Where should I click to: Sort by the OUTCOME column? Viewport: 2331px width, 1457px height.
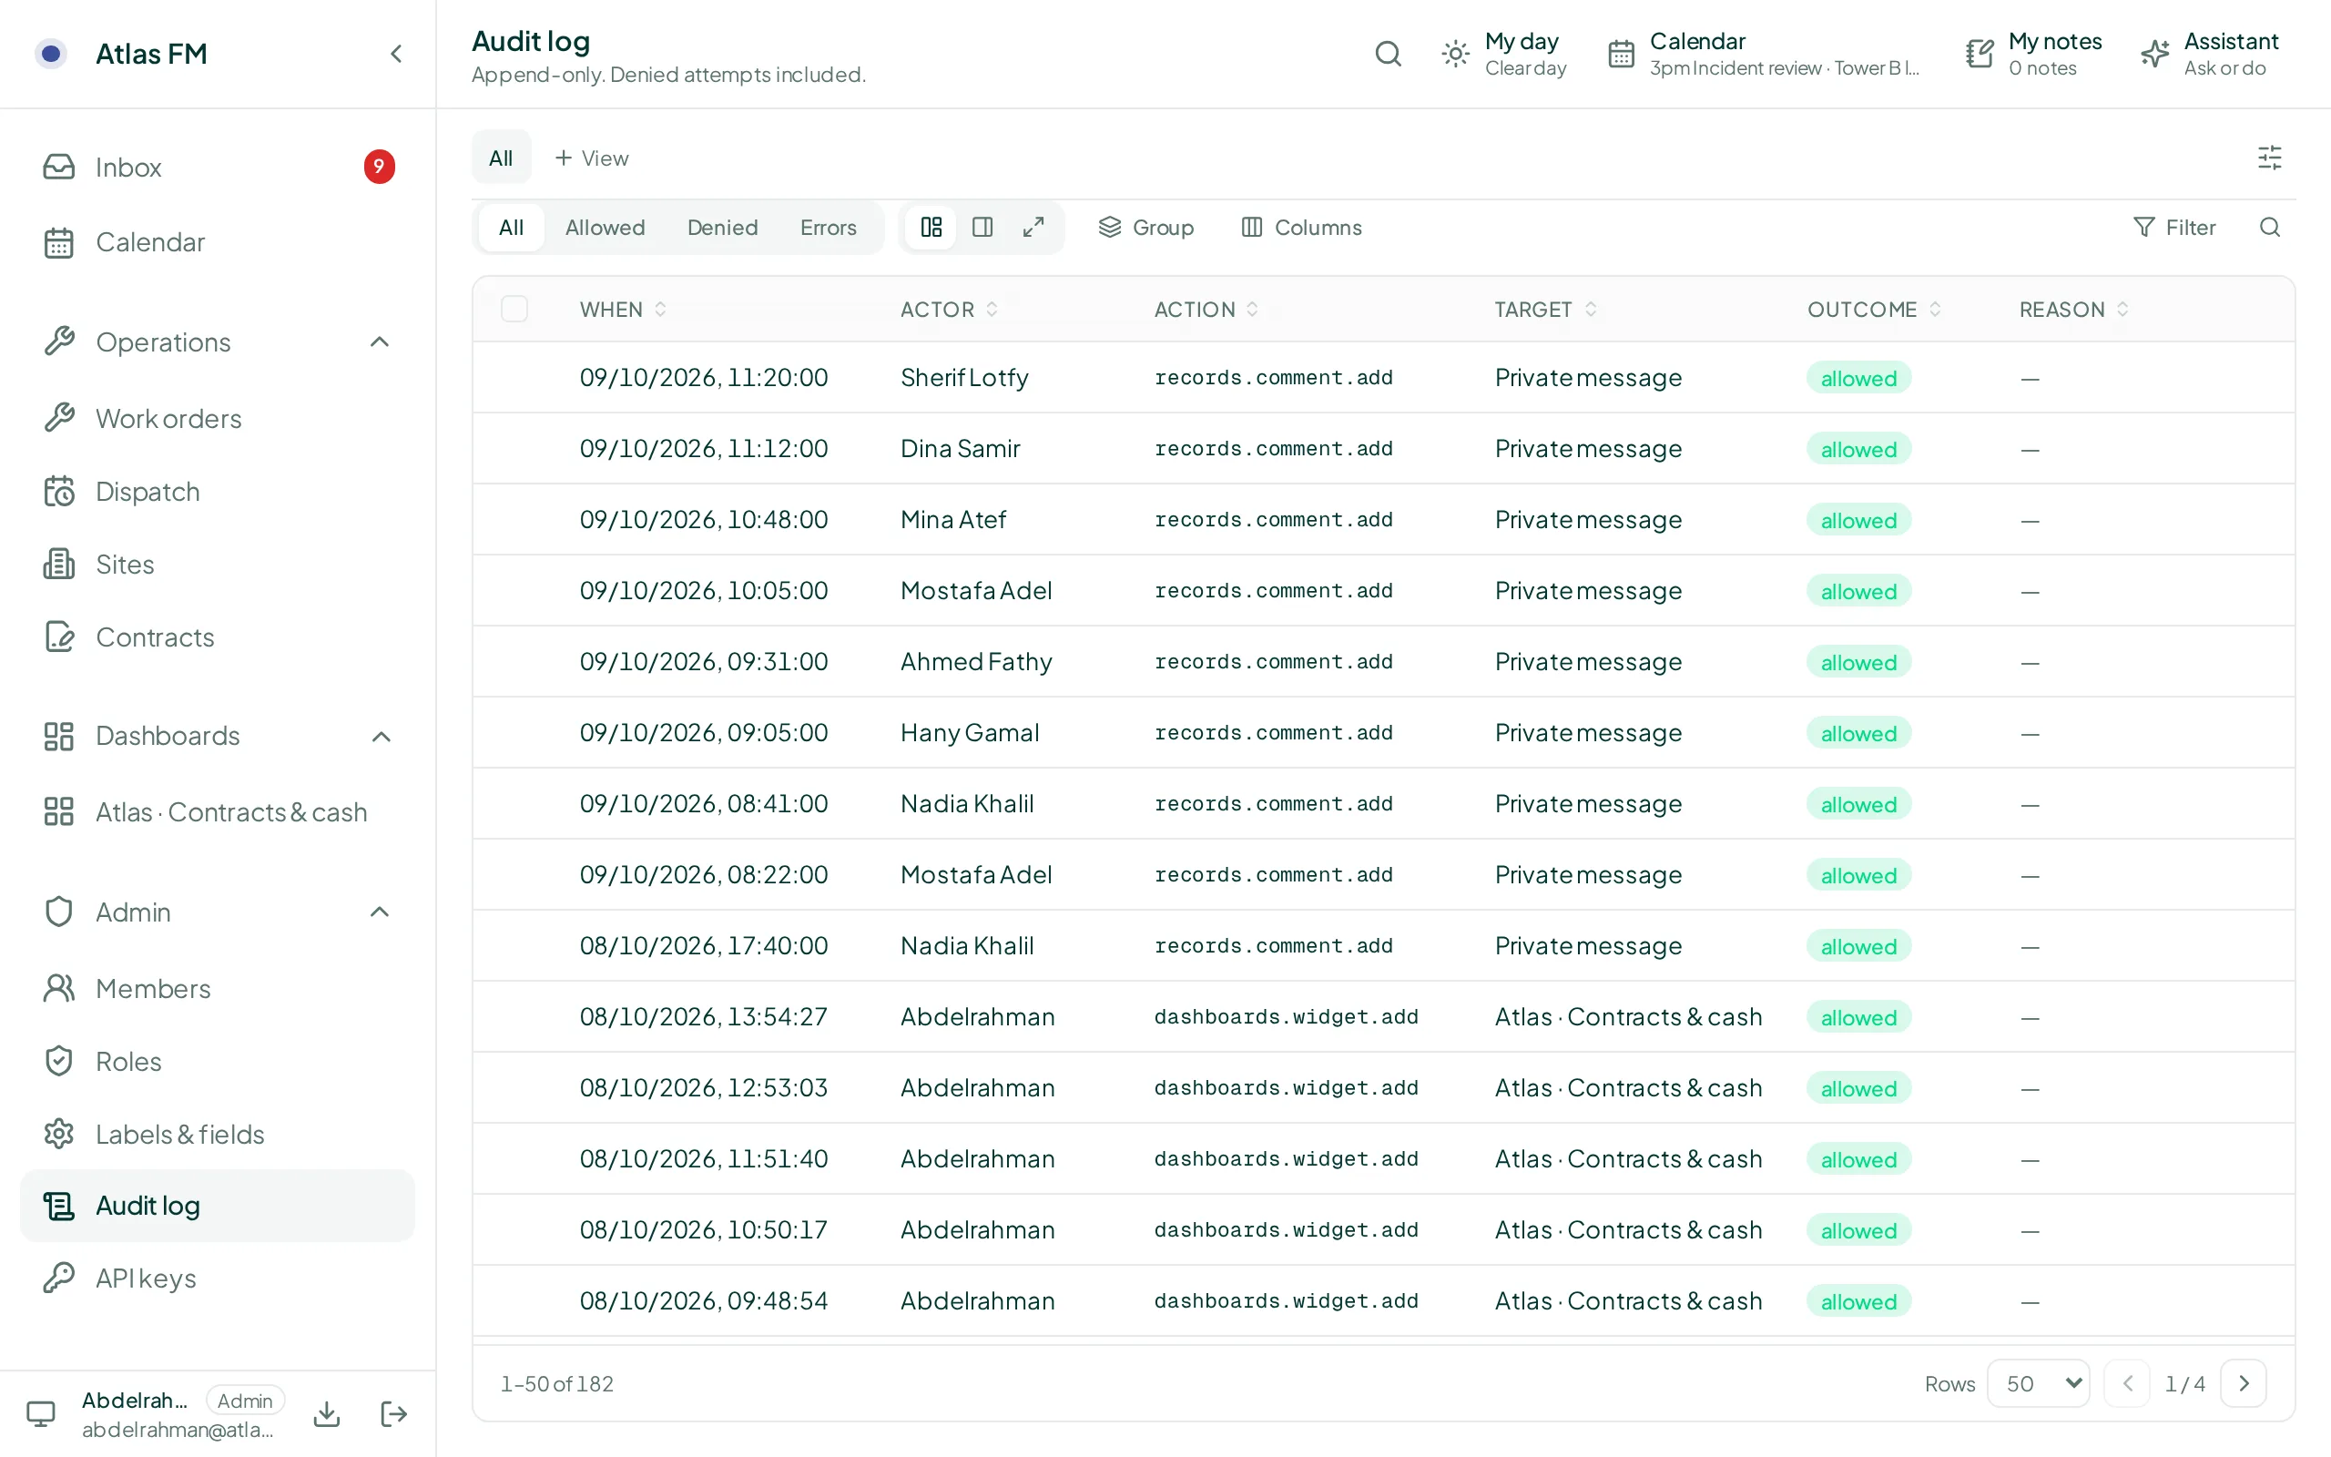pyautogui.click(x=1874, y=310)
